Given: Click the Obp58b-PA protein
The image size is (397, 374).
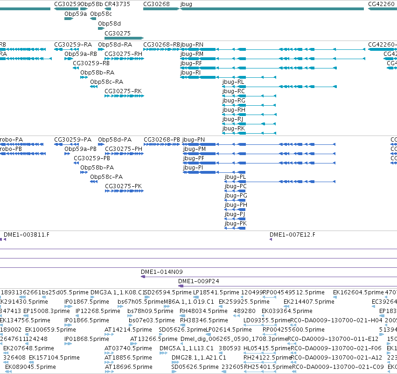Looking at the screenshot, I should point(84,172).
